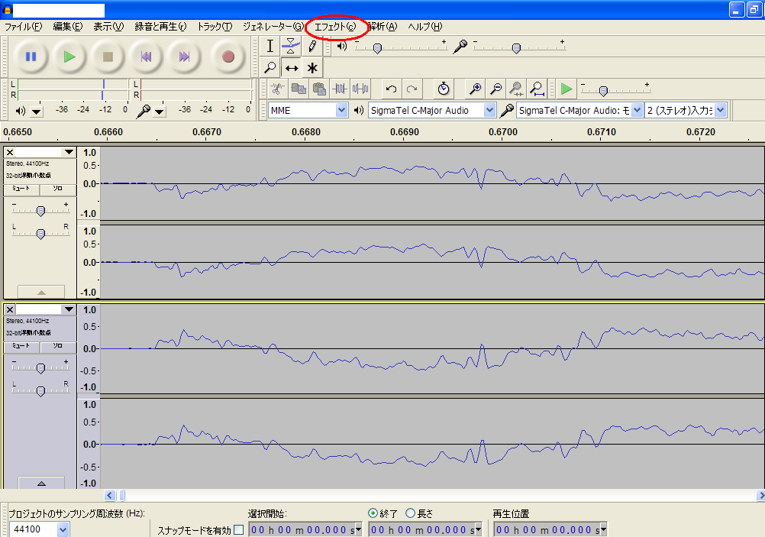Click the Silence audio icon
765x537 pixels.
360,89
